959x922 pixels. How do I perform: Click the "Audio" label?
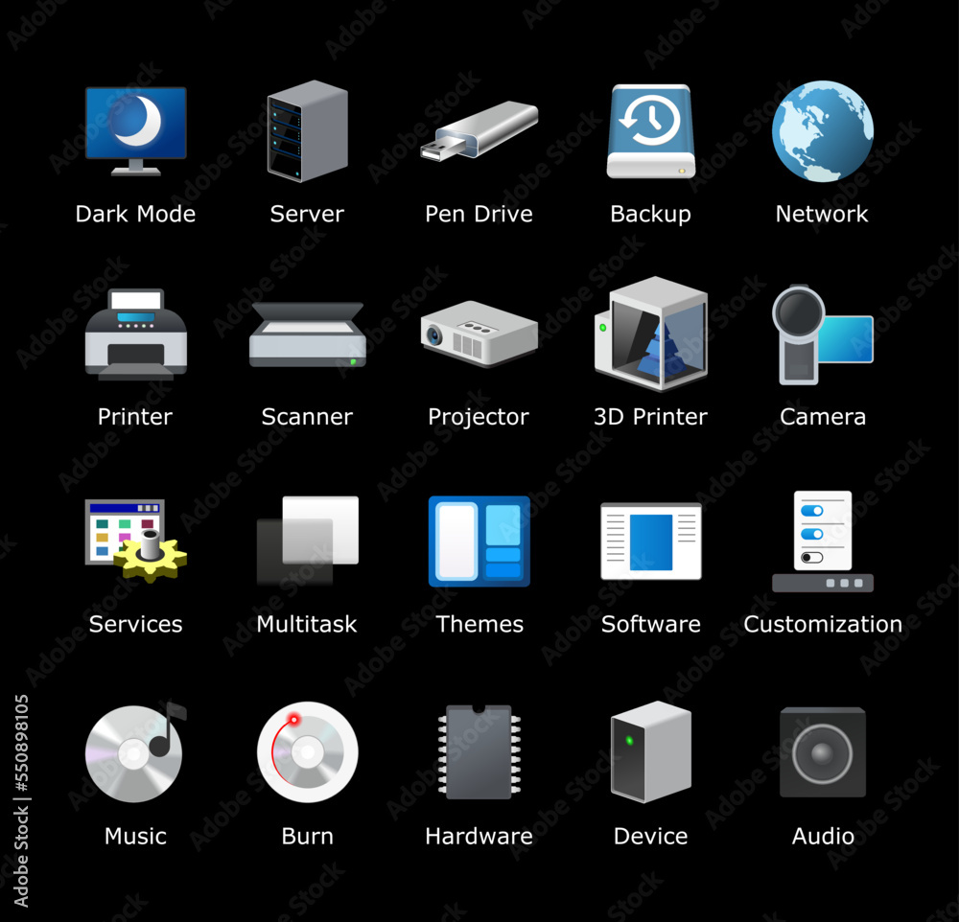823,837
